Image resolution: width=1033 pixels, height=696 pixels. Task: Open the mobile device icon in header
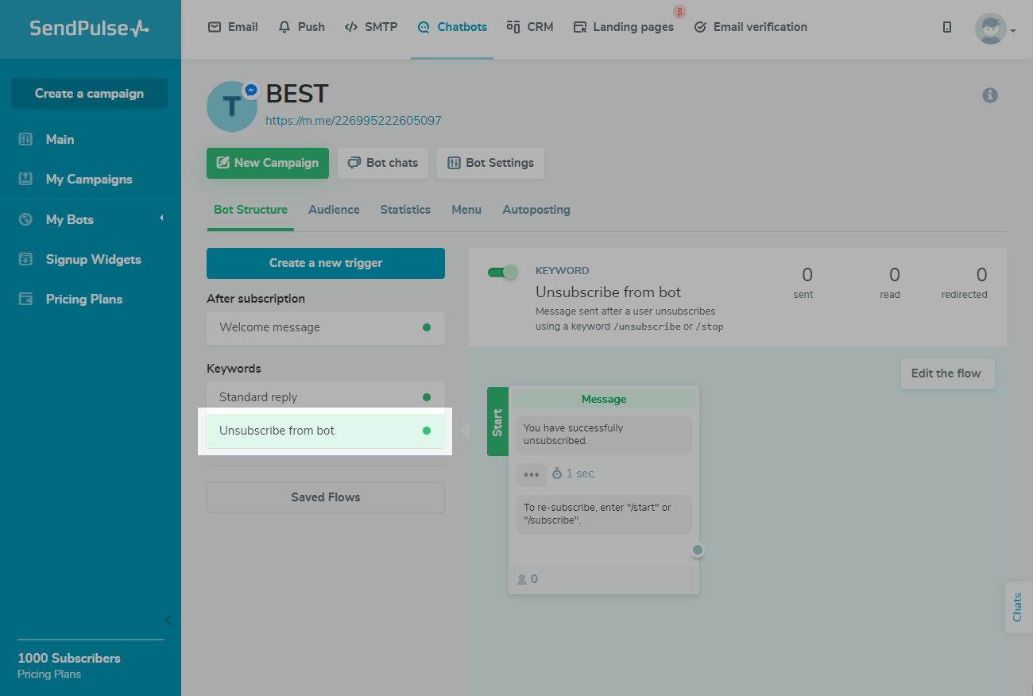point(947,27)
